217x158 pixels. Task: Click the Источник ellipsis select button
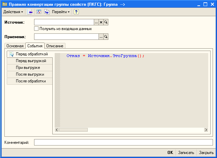96,22
